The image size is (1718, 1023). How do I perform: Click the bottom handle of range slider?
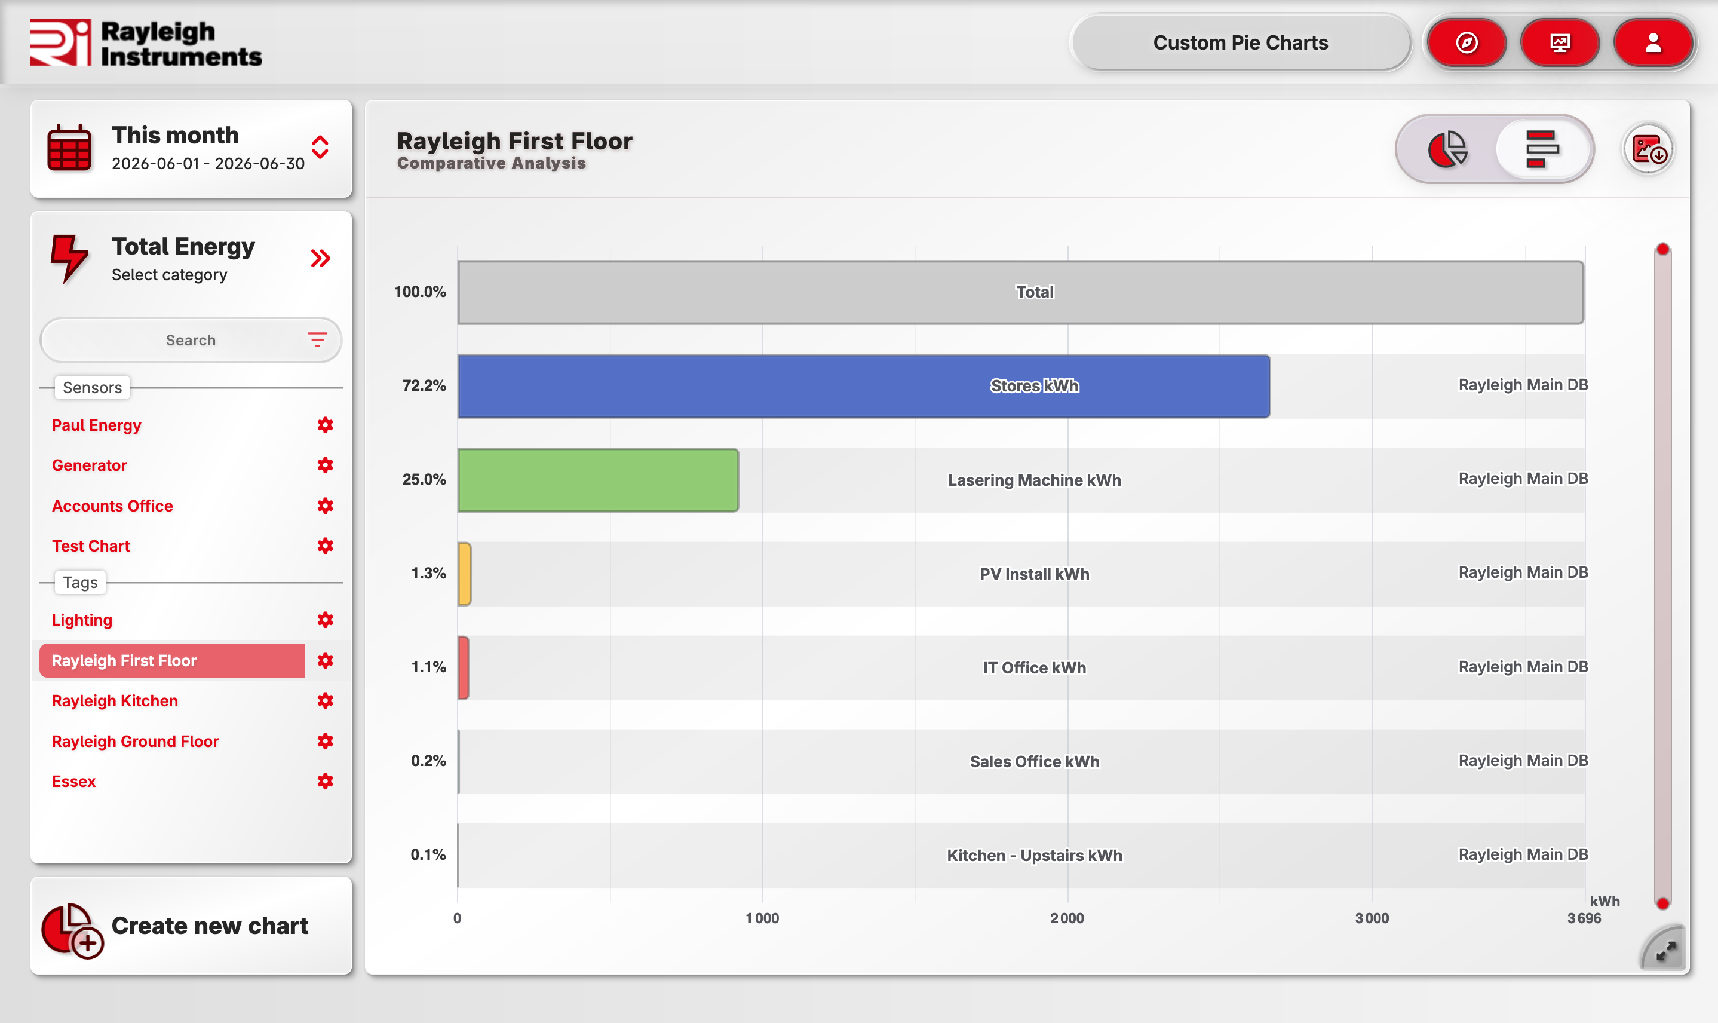tap(1663, 903)
